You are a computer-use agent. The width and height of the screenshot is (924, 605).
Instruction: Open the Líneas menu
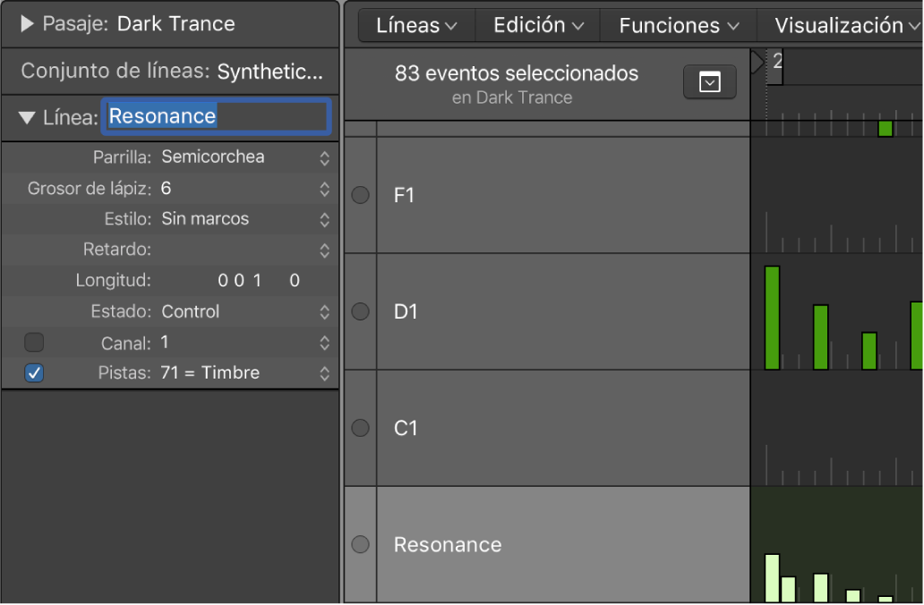[x=416, y=26]
